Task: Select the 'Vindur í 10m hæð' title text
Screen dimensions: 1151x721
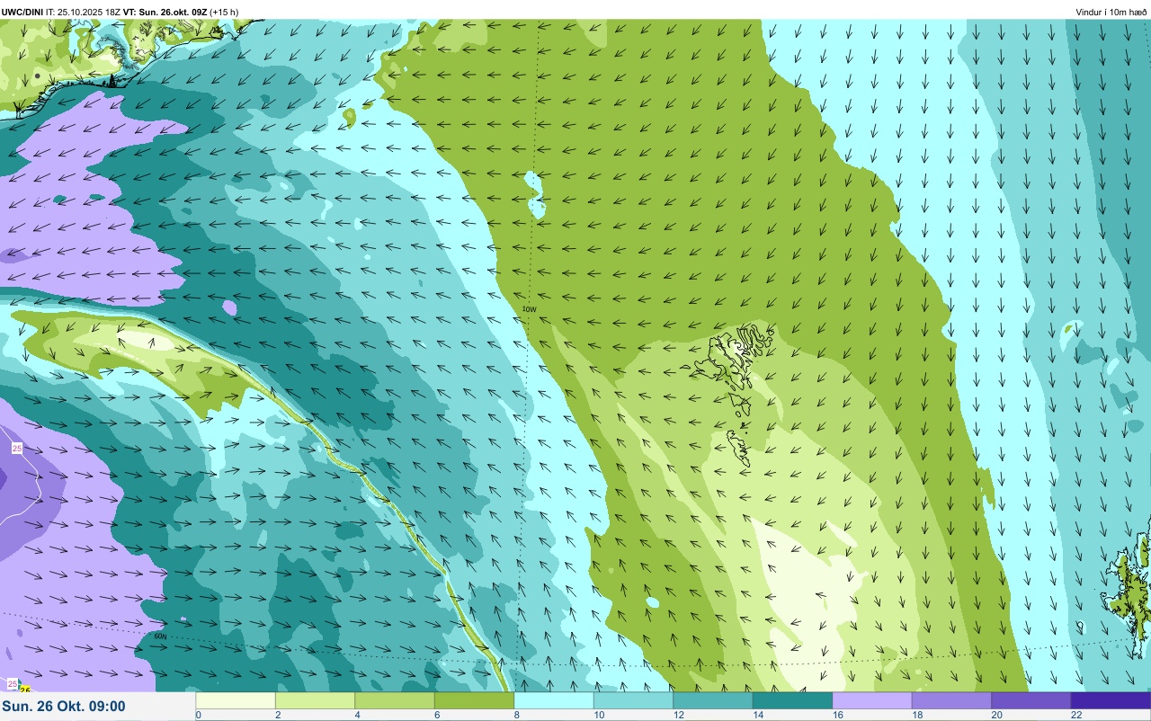Action: point(1111,13)
